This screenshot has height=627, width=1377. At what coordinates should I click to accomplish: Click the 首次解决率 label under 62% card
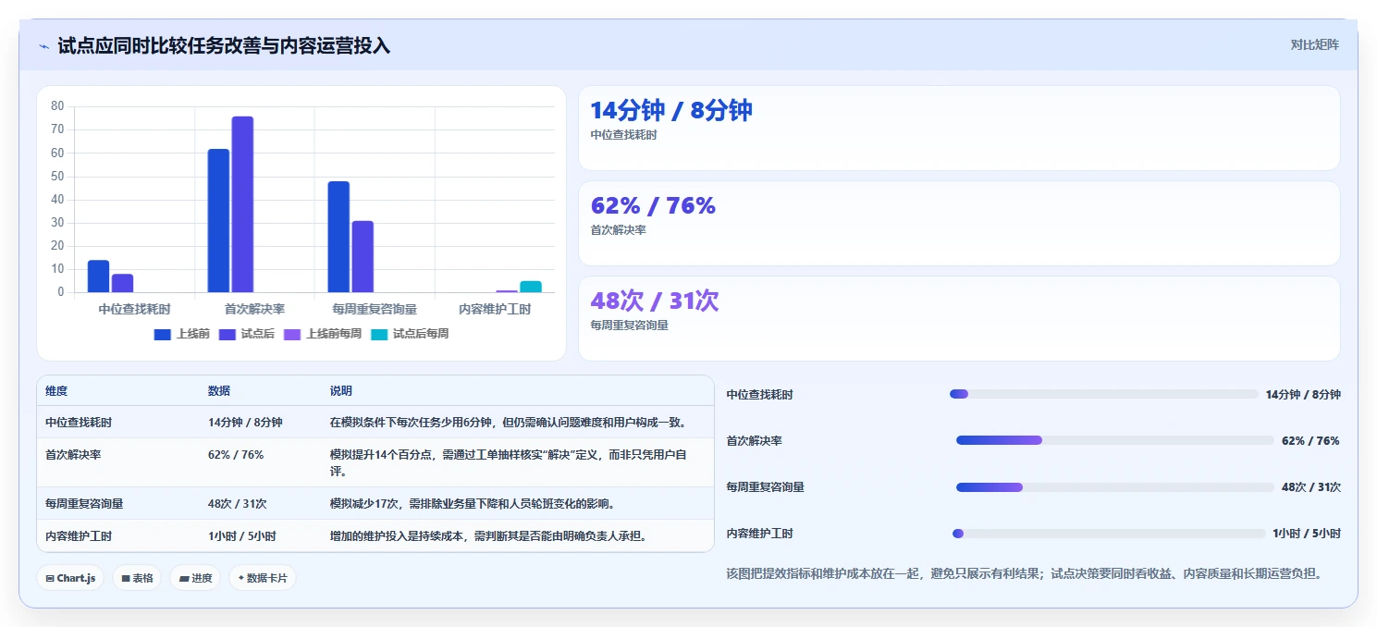[618, 230]
